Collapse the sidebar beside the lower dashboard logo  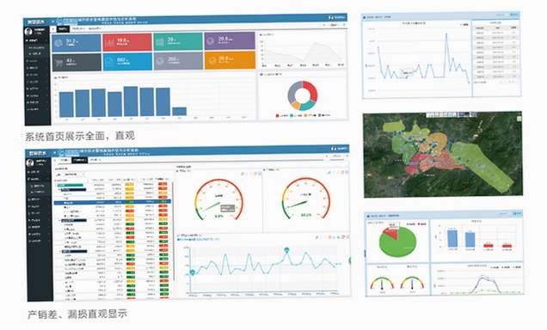54,153
